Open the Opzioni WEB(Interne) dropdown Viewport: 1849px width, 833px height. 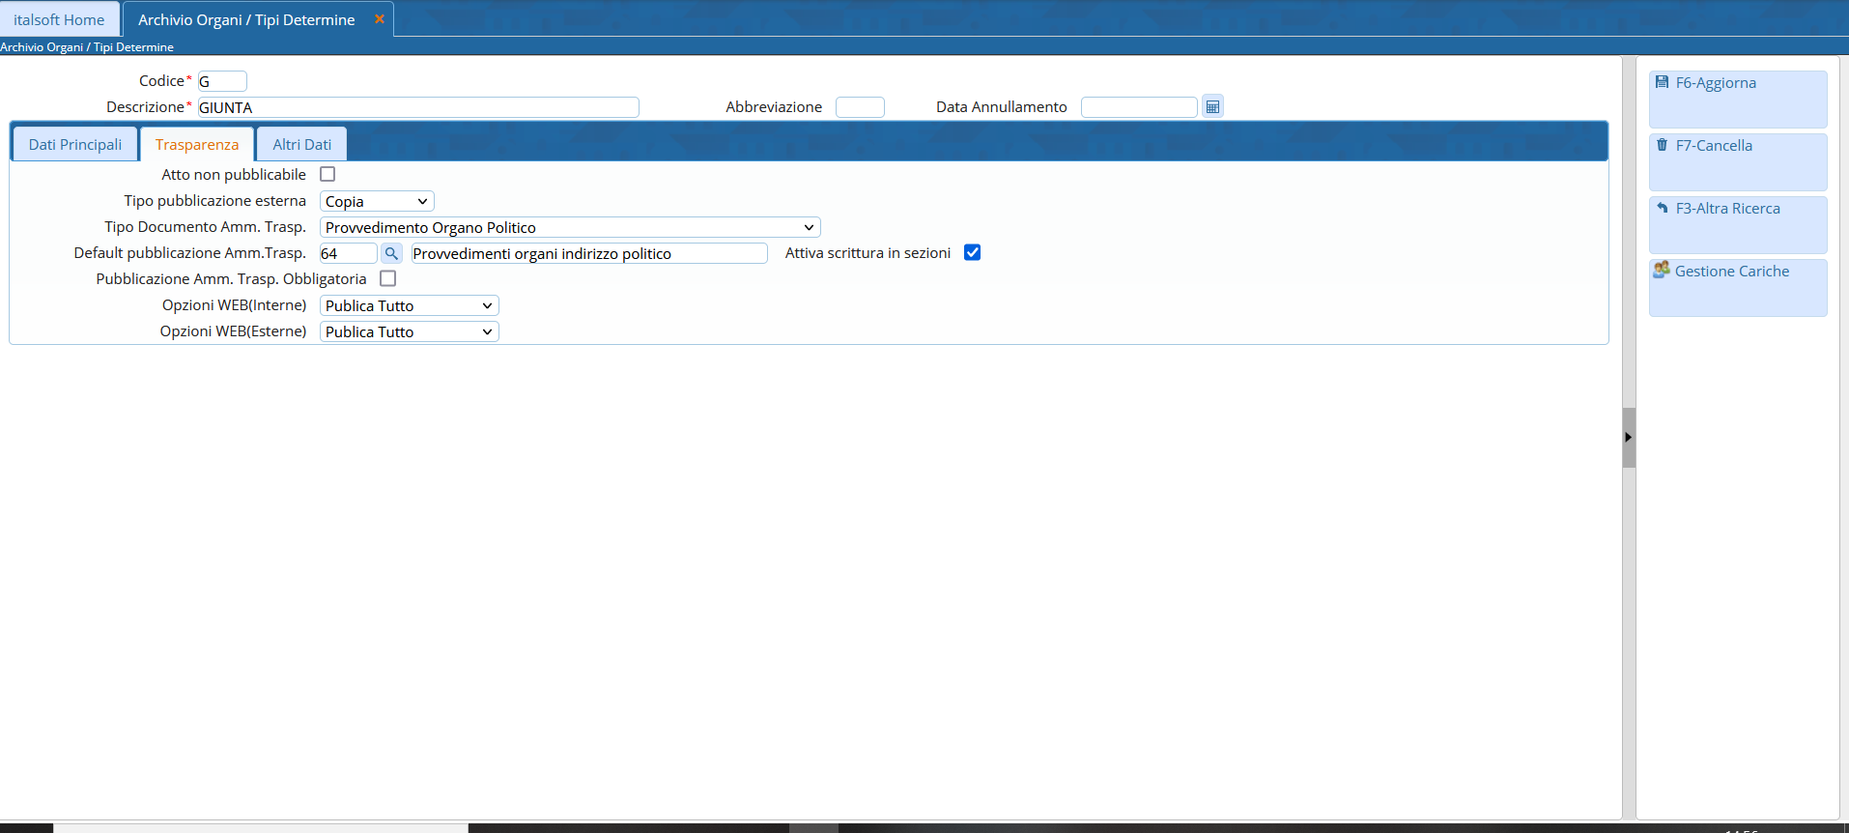click(409, 305)
